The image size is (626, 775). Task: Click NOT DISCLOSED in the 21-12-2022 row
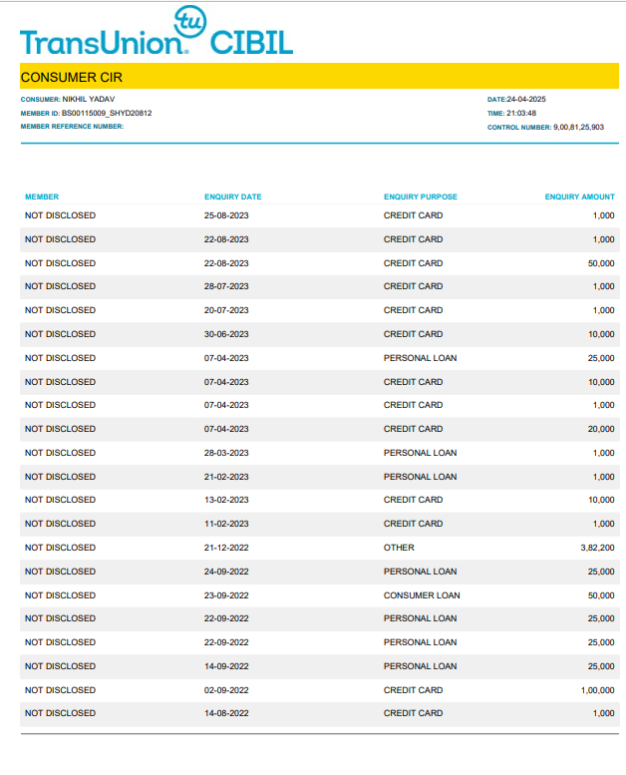60,548
